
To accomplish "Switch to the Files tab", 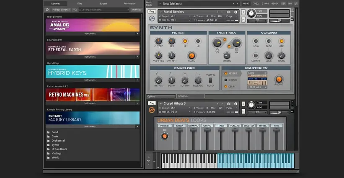I will click(80, 3).
